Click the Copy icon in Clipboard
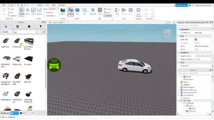Image resolution: width=214 pixels, height=120 pixels. coord(9,9)
